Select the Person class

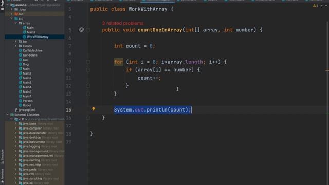pyautogui.click(x=27, y=101)
